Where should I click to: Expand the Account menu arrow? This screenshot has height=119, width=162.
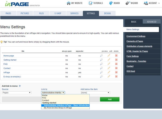pos(159,3)
